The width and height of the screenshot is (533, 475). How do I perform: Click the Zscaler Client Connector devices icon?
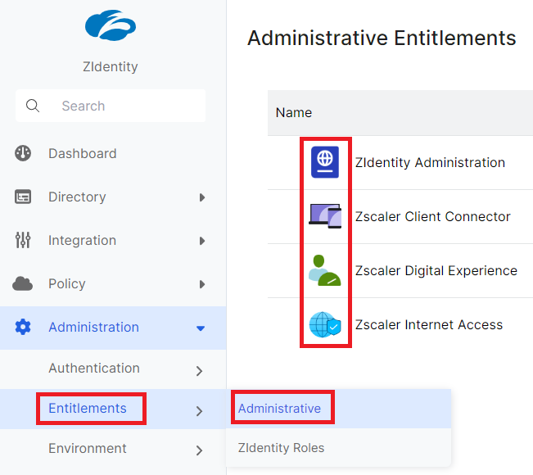coord(325,216)
